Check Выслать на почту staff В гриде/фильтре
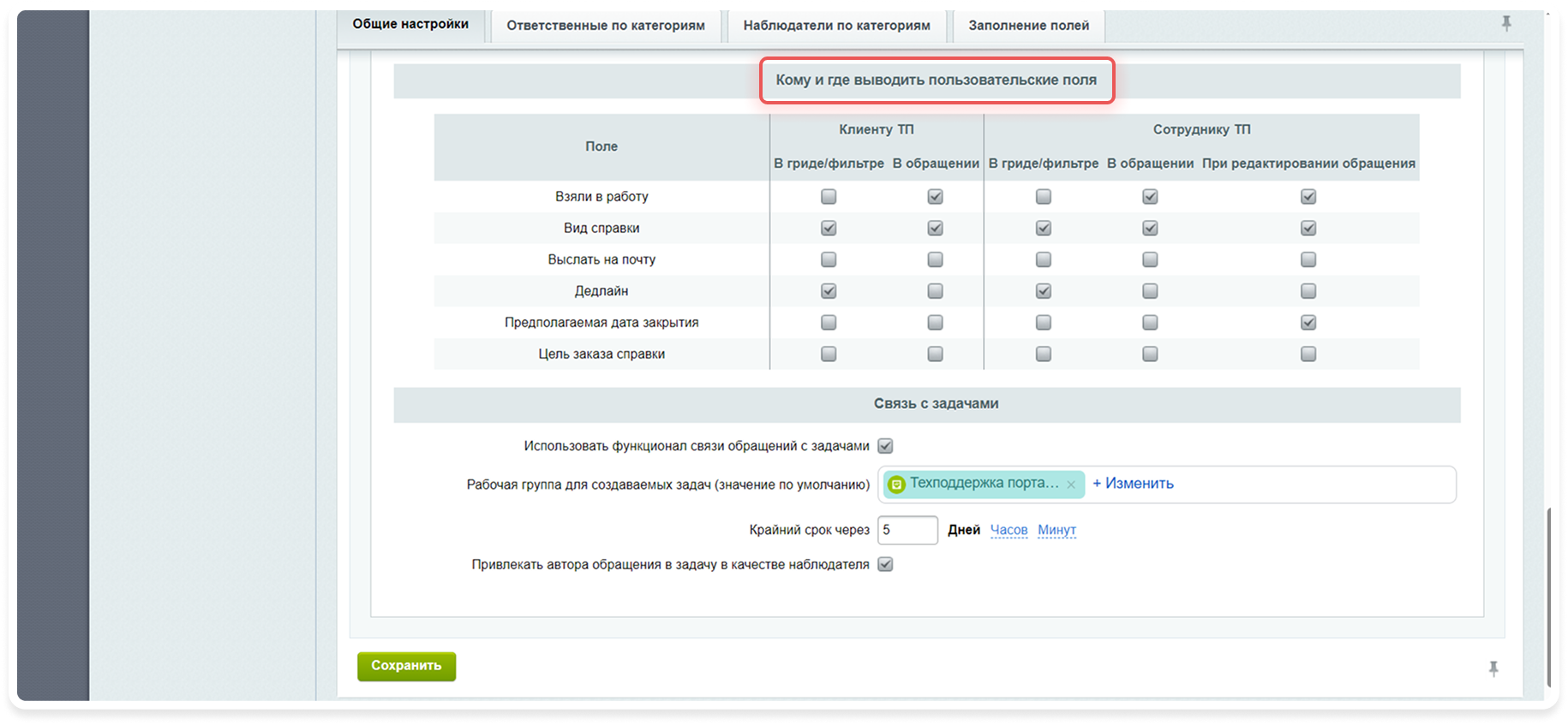The width and height of the screenshot is (1568, 725). pyautogui.click(x=1043, y=259)
